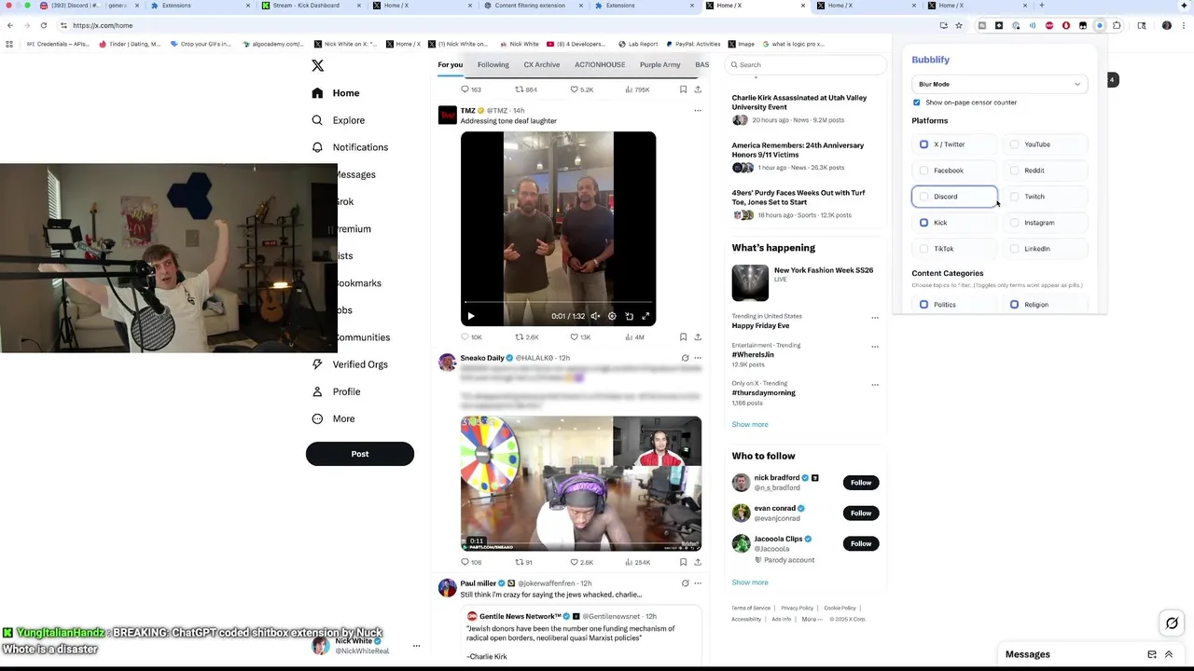Screen dimensions: 1194x671
Task: Enable TikTok platform checkbox
Action: tap(923, 249)
